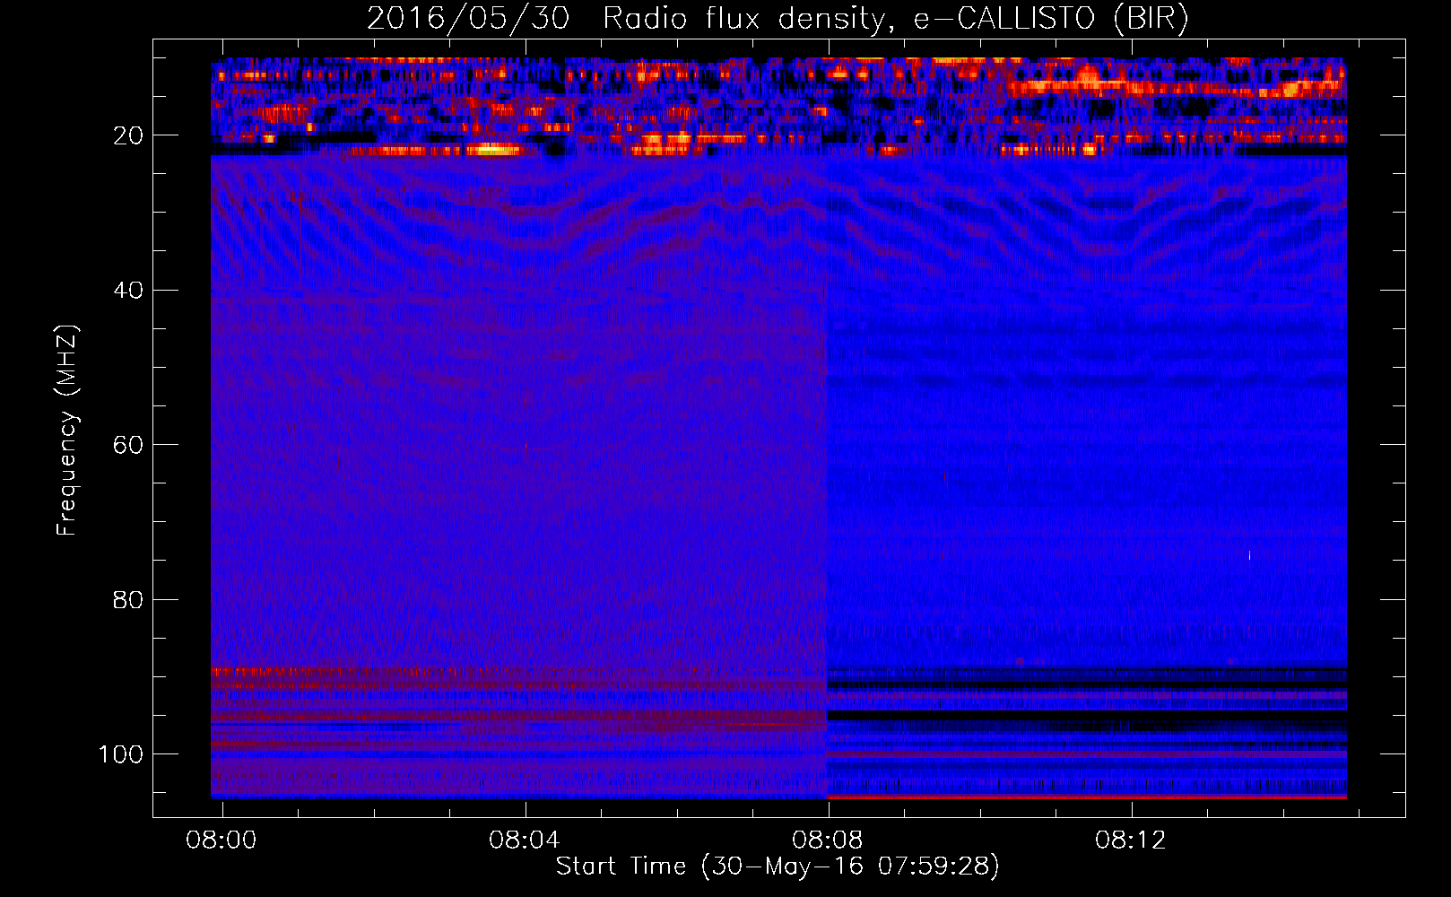Click the "08:04" time tick label

[525, 840]
